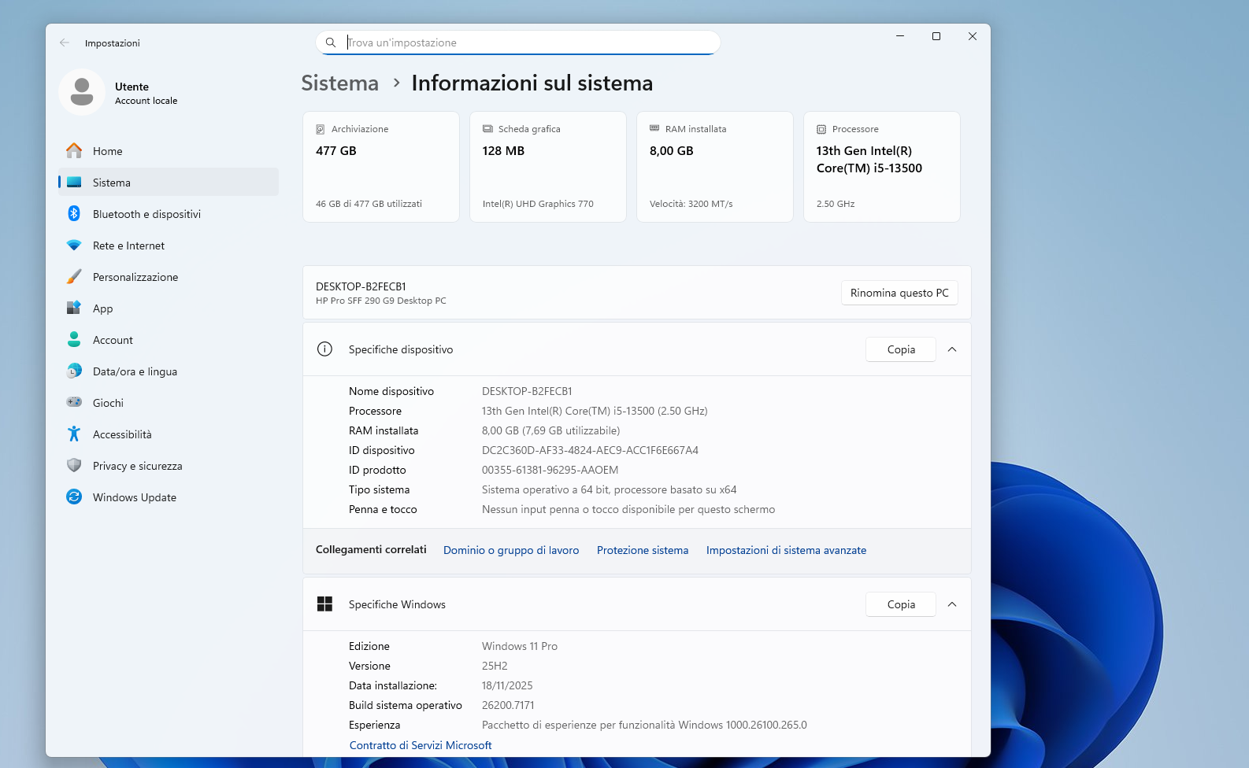Open Account settings category
This screenshot has width=1249, height=768.
point(169,339)
